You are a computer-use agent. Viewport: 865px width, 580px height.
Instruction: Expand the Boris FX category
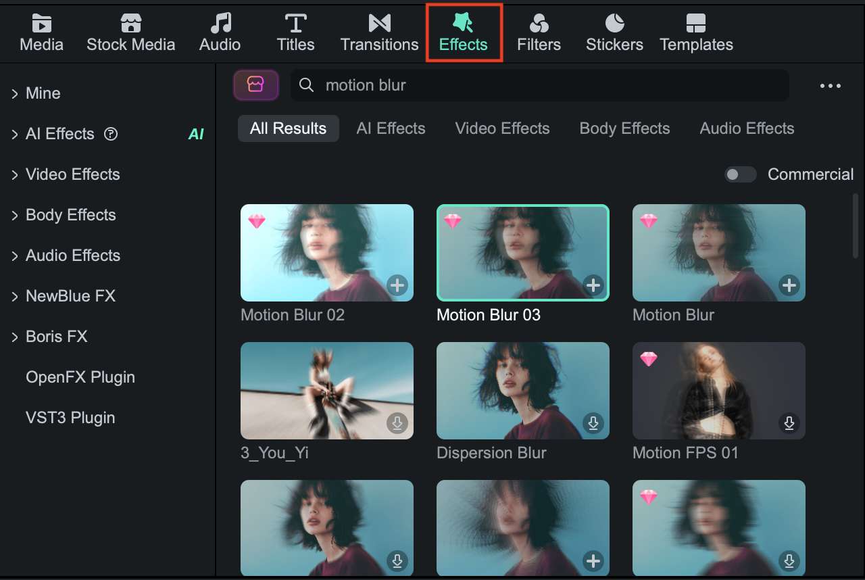pyautogui.click(x=14, y=337)
